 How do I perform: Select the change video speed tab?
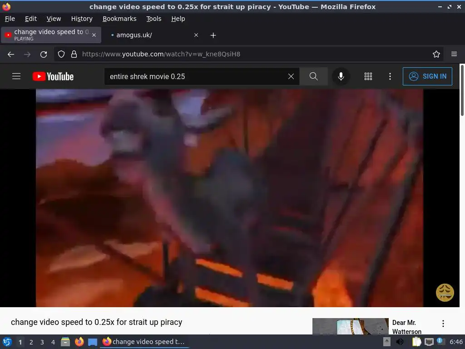(x=51, y=35)
